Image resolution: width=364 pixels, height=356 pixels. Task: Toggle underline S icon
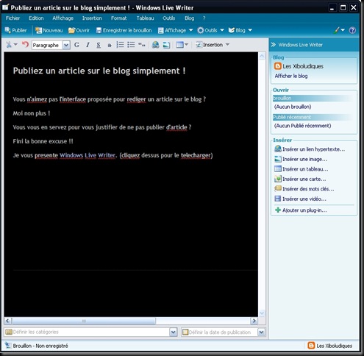[99, 45]
